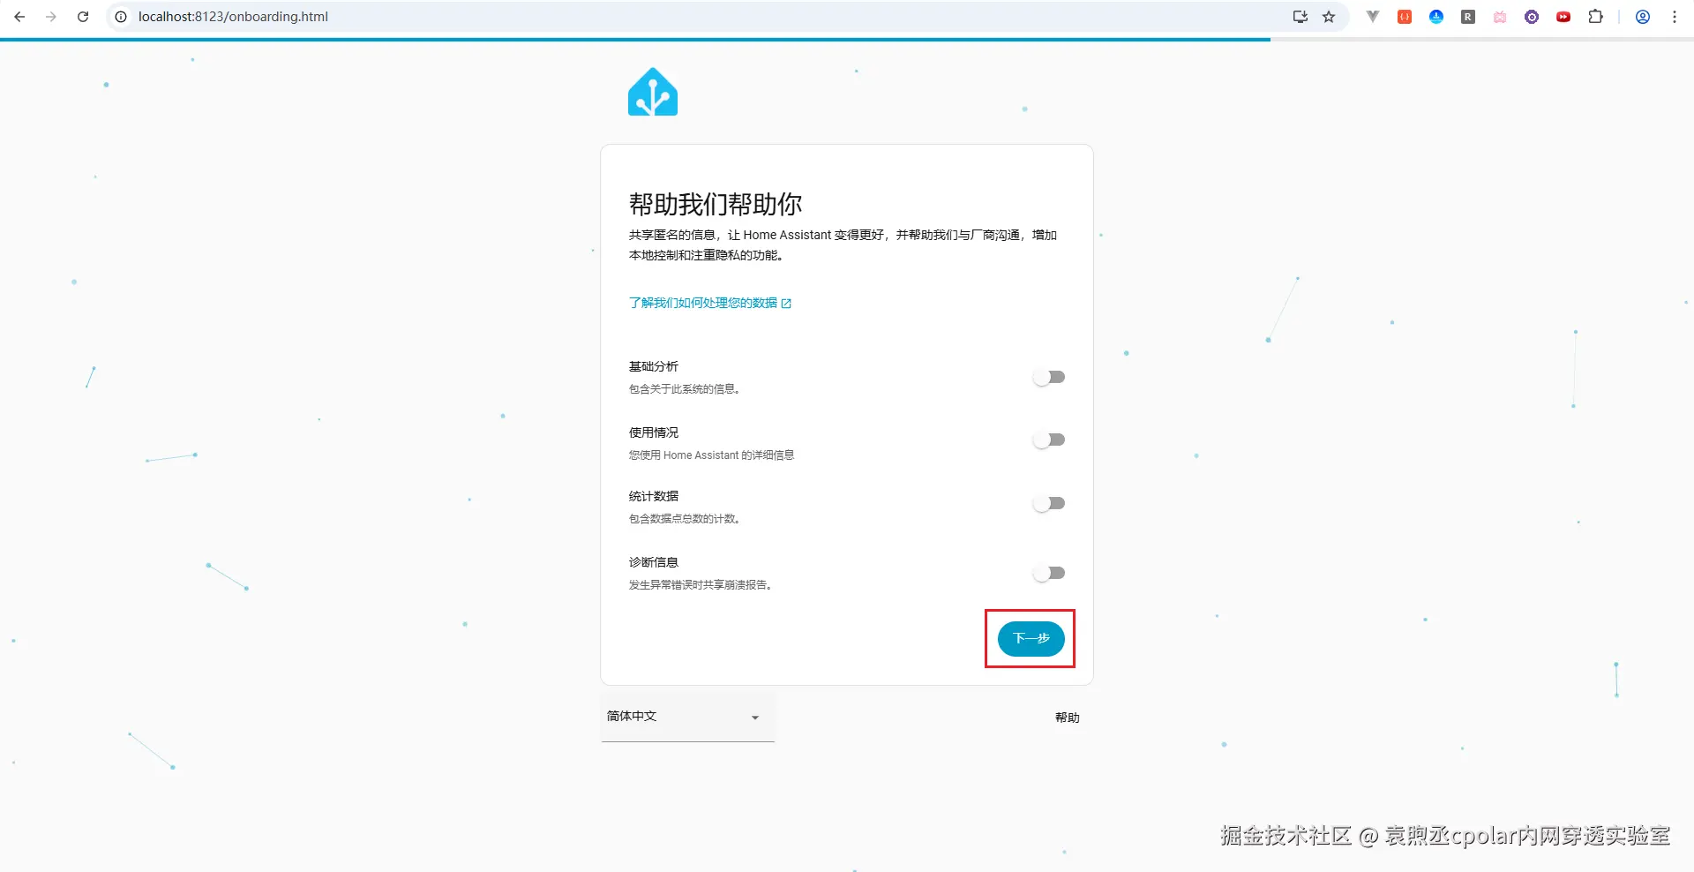Image resolution: width=1694 pixels, height=872 pixels.
Task: Open the purple gear extension
Action: 1532,17
